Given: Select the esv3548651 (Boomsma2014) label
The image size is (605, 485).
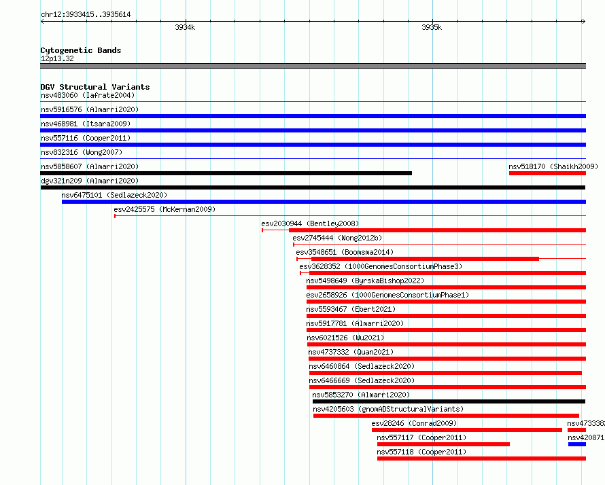Looking at the screenshot, I should (345, 252).
